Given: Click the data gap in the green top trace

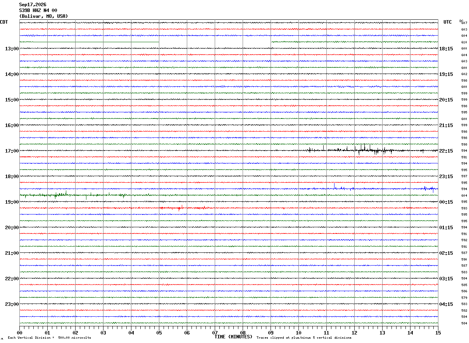Looking at the screenshot, I should pos(215,42).
